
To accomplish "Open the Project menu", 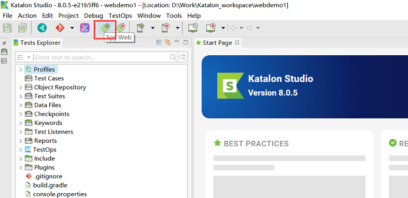I will click(69, 15).
